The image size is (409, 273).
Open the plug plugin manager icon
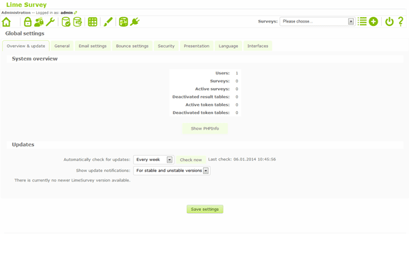(135, 22)
